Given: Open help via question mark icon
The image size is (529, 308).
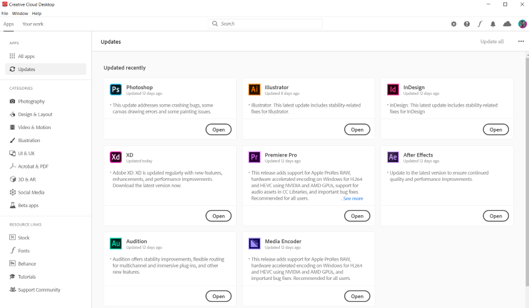Looking at the screenshot, I should 467,24.
